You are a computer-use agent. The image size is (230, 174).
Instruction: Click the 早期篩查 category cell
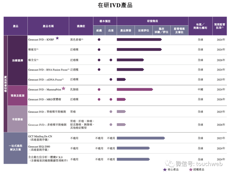click(x=17, y=119)
